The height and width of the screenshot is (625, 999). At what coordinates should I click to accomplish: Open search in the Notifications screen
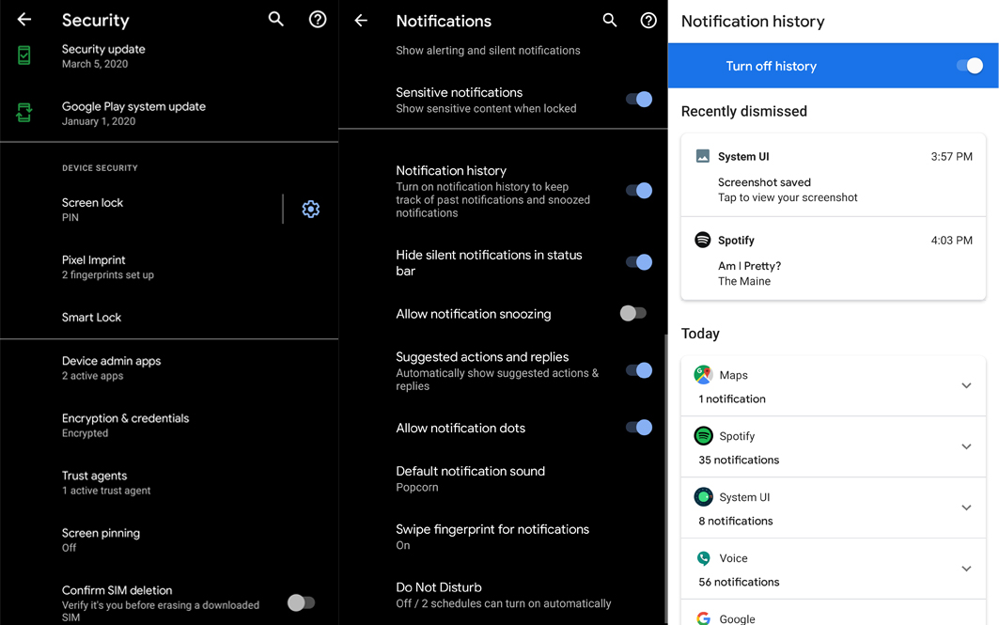pos(610,21)
